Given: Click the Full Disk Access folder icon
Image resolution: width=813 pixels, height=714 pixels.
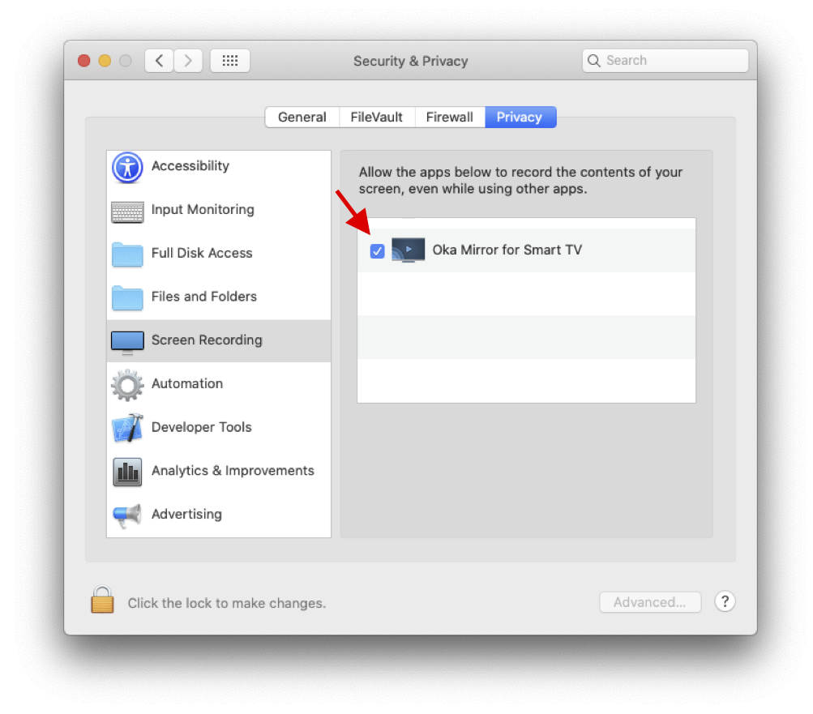Looking at the screenshot, I should pos(127,254).
